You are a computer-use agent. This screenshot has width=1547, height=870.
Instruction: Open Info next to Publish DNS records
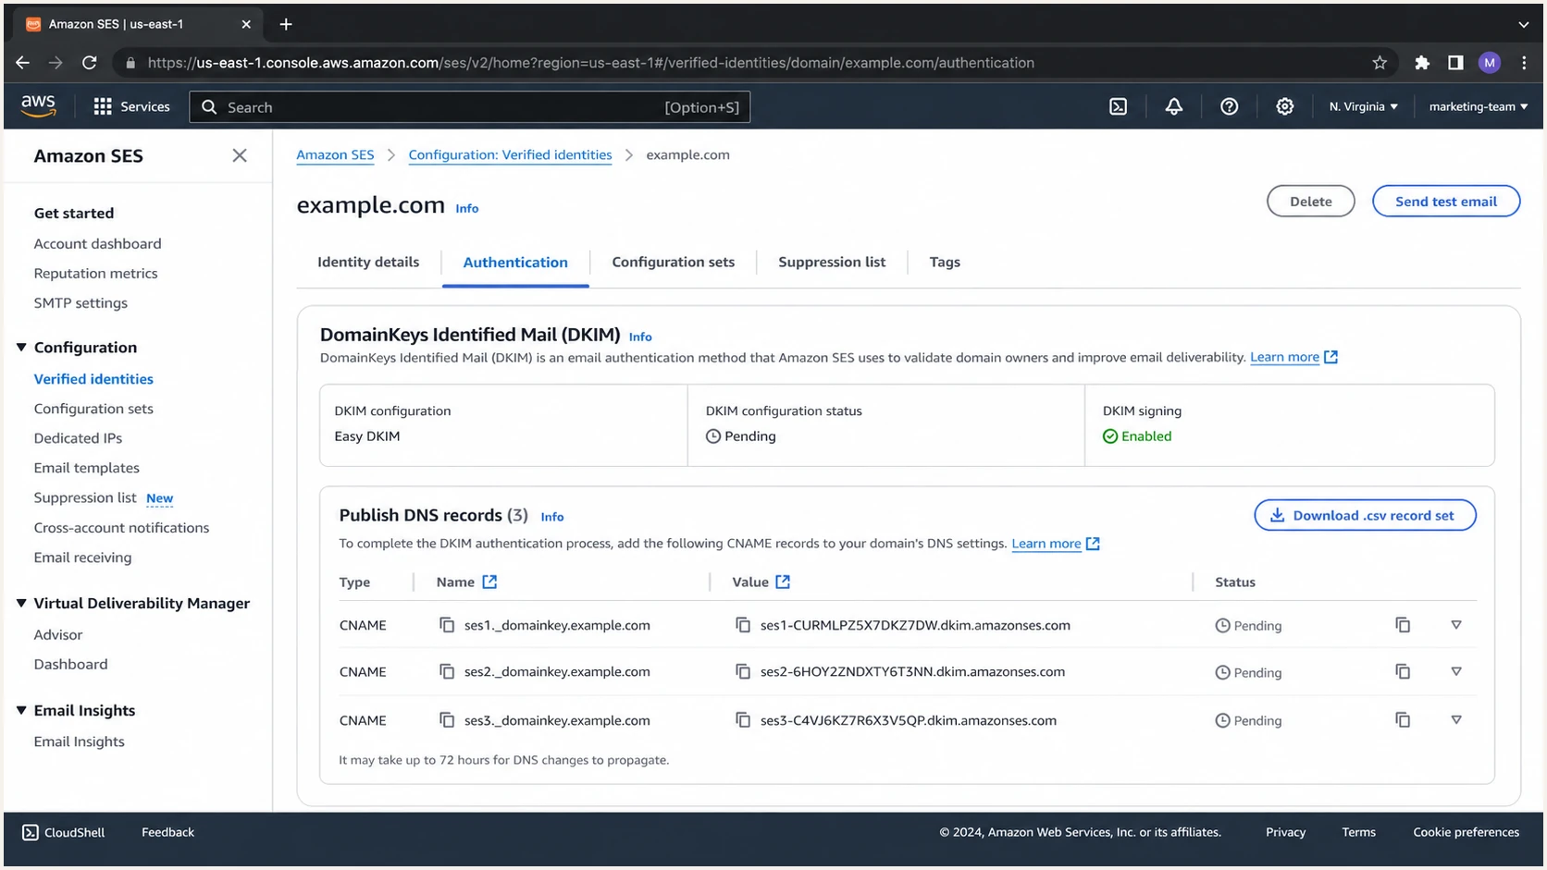552,517
